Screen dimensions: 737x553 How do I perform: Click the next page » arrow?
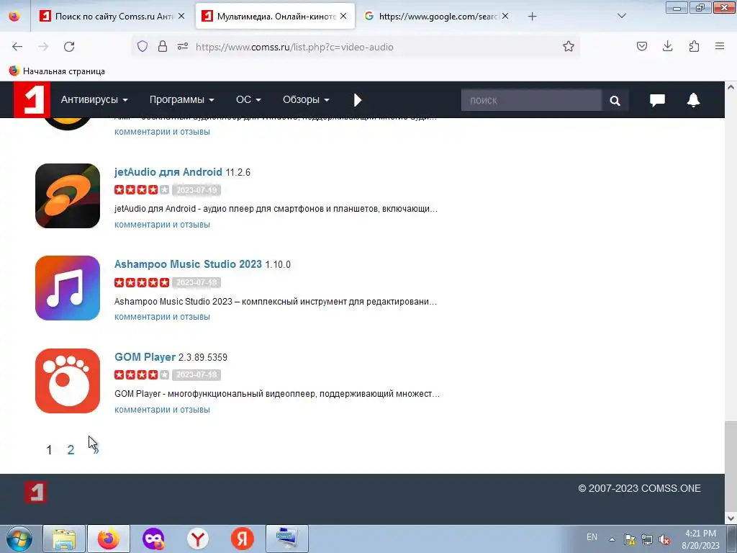click(x=96, y=451)
